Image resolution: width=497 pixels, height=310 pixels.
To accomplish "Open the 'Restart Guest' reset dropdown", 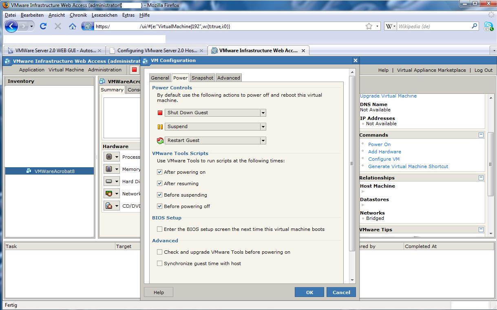I will click(215, 140).
